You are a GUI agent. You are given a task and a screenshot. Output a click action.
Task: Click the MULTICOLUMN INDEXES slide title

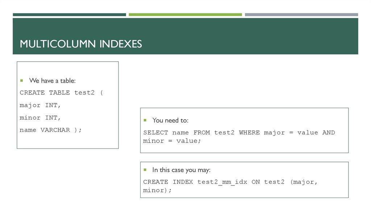(81, 44)
